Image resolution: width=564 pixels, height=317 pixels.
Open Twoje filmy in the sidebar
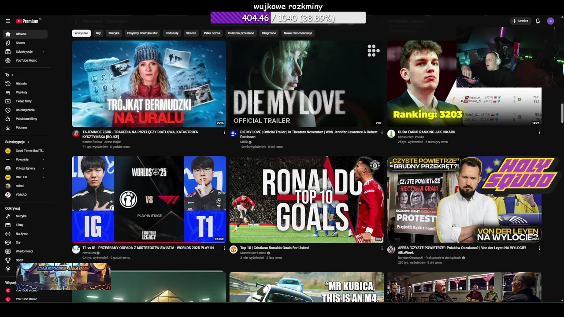click(25, 101)
